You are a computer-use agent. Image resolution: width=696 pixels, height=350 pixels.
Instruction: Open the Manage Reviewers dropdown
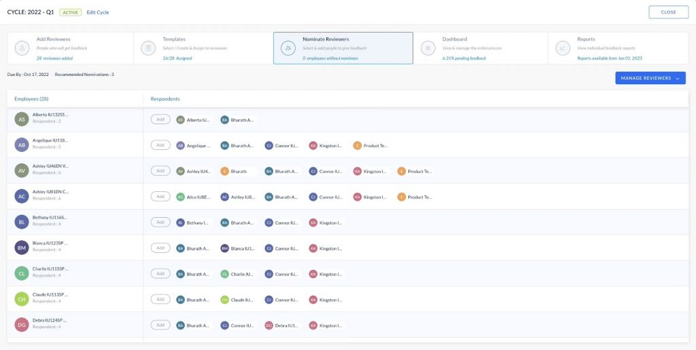(650, 78)
